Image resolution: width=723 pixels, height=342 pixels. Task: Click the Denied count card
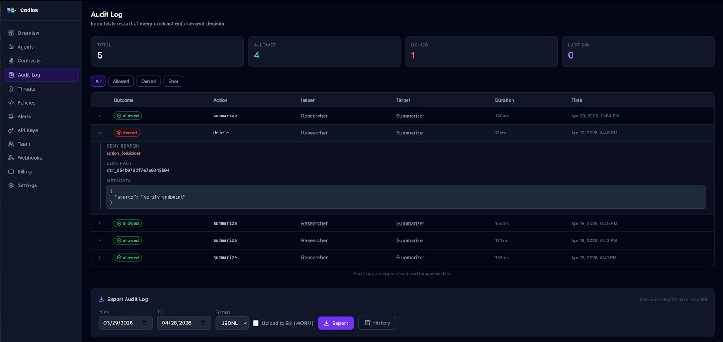tap(481, 51)
